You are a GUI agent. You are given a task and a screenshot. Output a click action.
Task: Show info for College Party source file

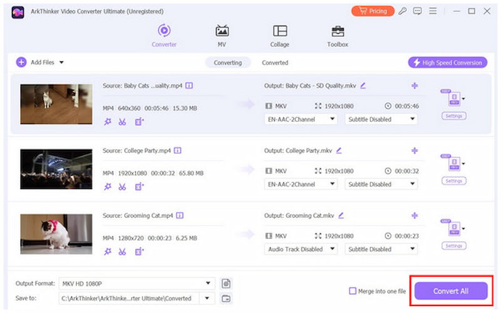178,150
